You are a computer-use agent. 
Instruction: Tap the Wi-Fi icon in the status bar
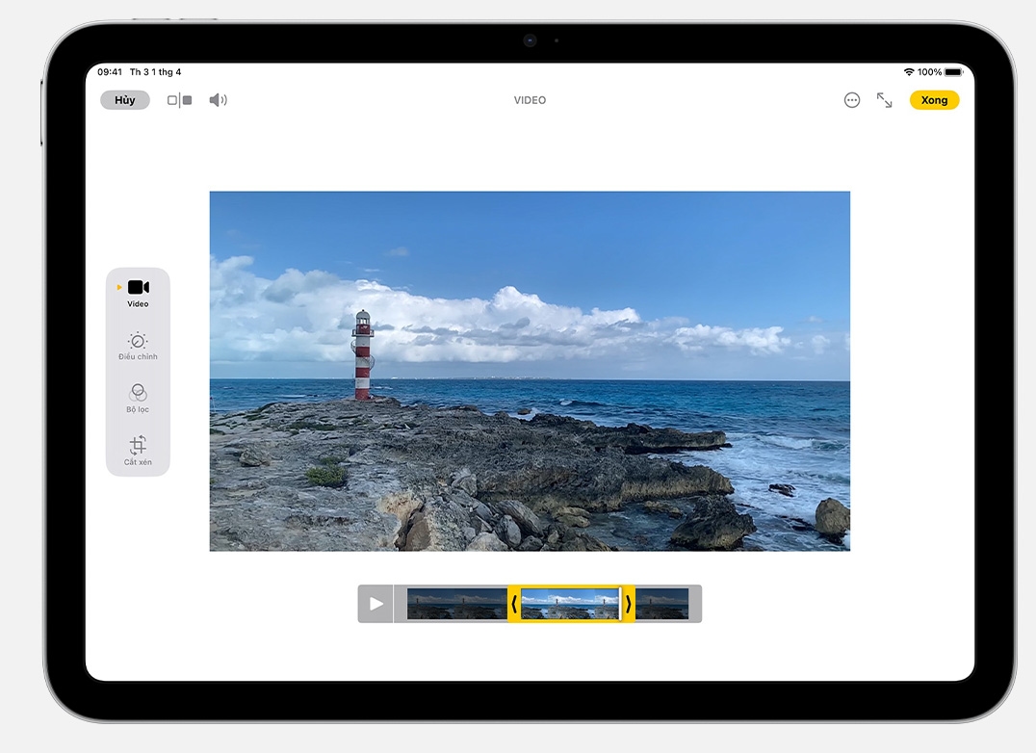908,72
